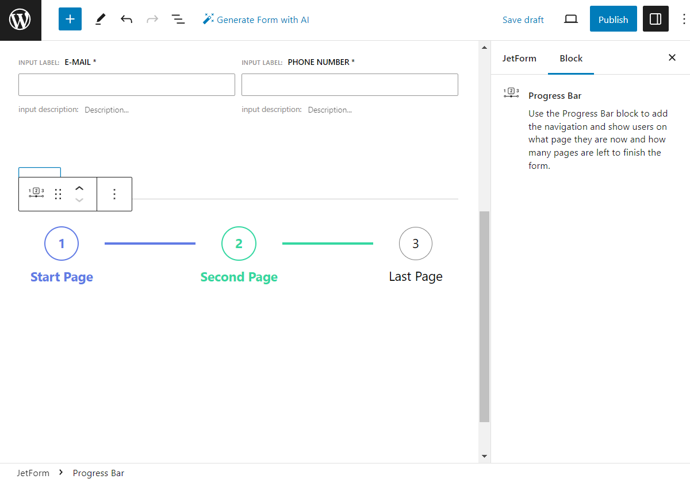Open the WordPress logo menu
This screenshot has height=479, width=690.
[20, 20]
